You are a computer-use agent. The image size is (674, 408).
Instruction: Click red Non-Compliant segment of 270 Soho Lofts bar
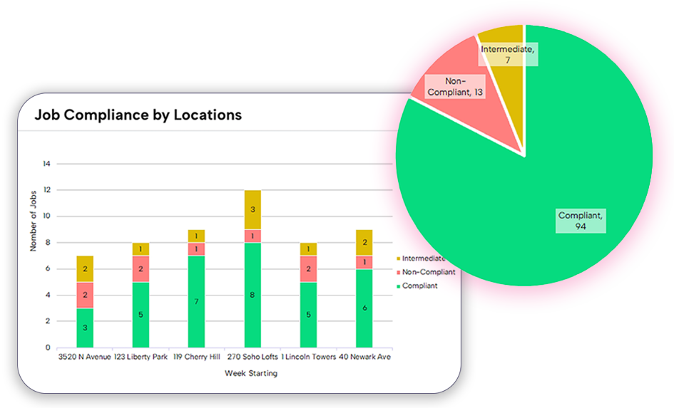click(x=252, y=236)
